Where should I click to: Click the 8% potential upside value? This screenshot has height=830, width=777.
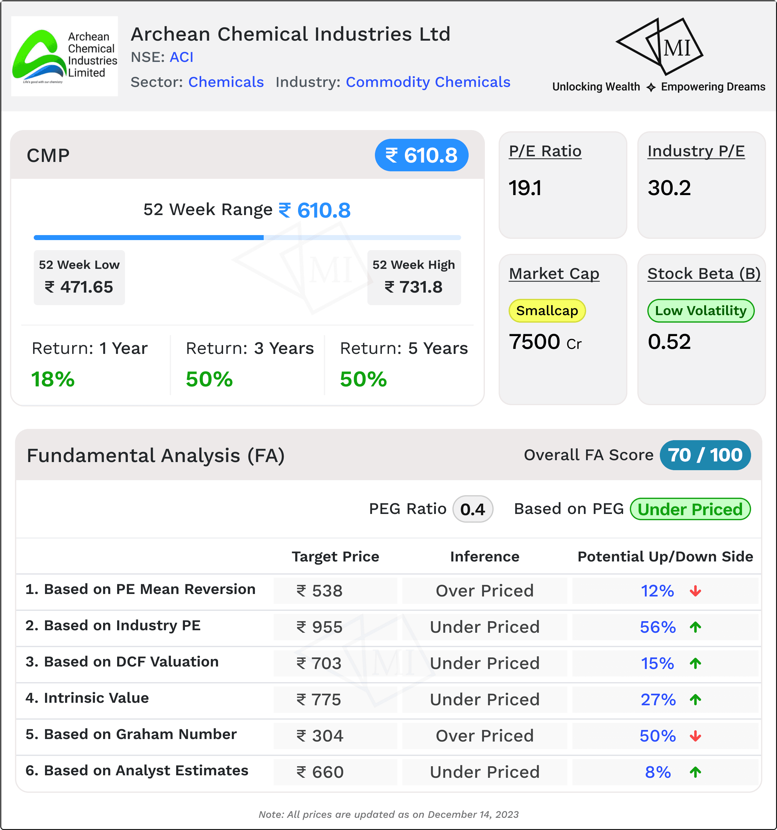[658, 773]
